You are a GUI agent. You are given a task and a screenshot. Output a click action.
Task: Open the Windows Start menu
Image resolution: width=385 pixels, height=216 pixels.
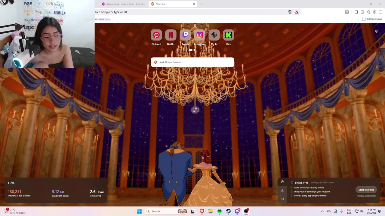(x=139, y=211)
